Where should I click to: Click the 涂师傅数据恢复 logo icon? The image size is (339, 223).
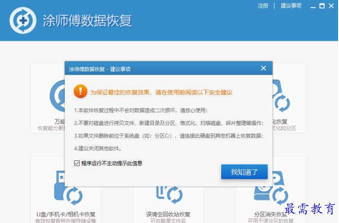23,20
